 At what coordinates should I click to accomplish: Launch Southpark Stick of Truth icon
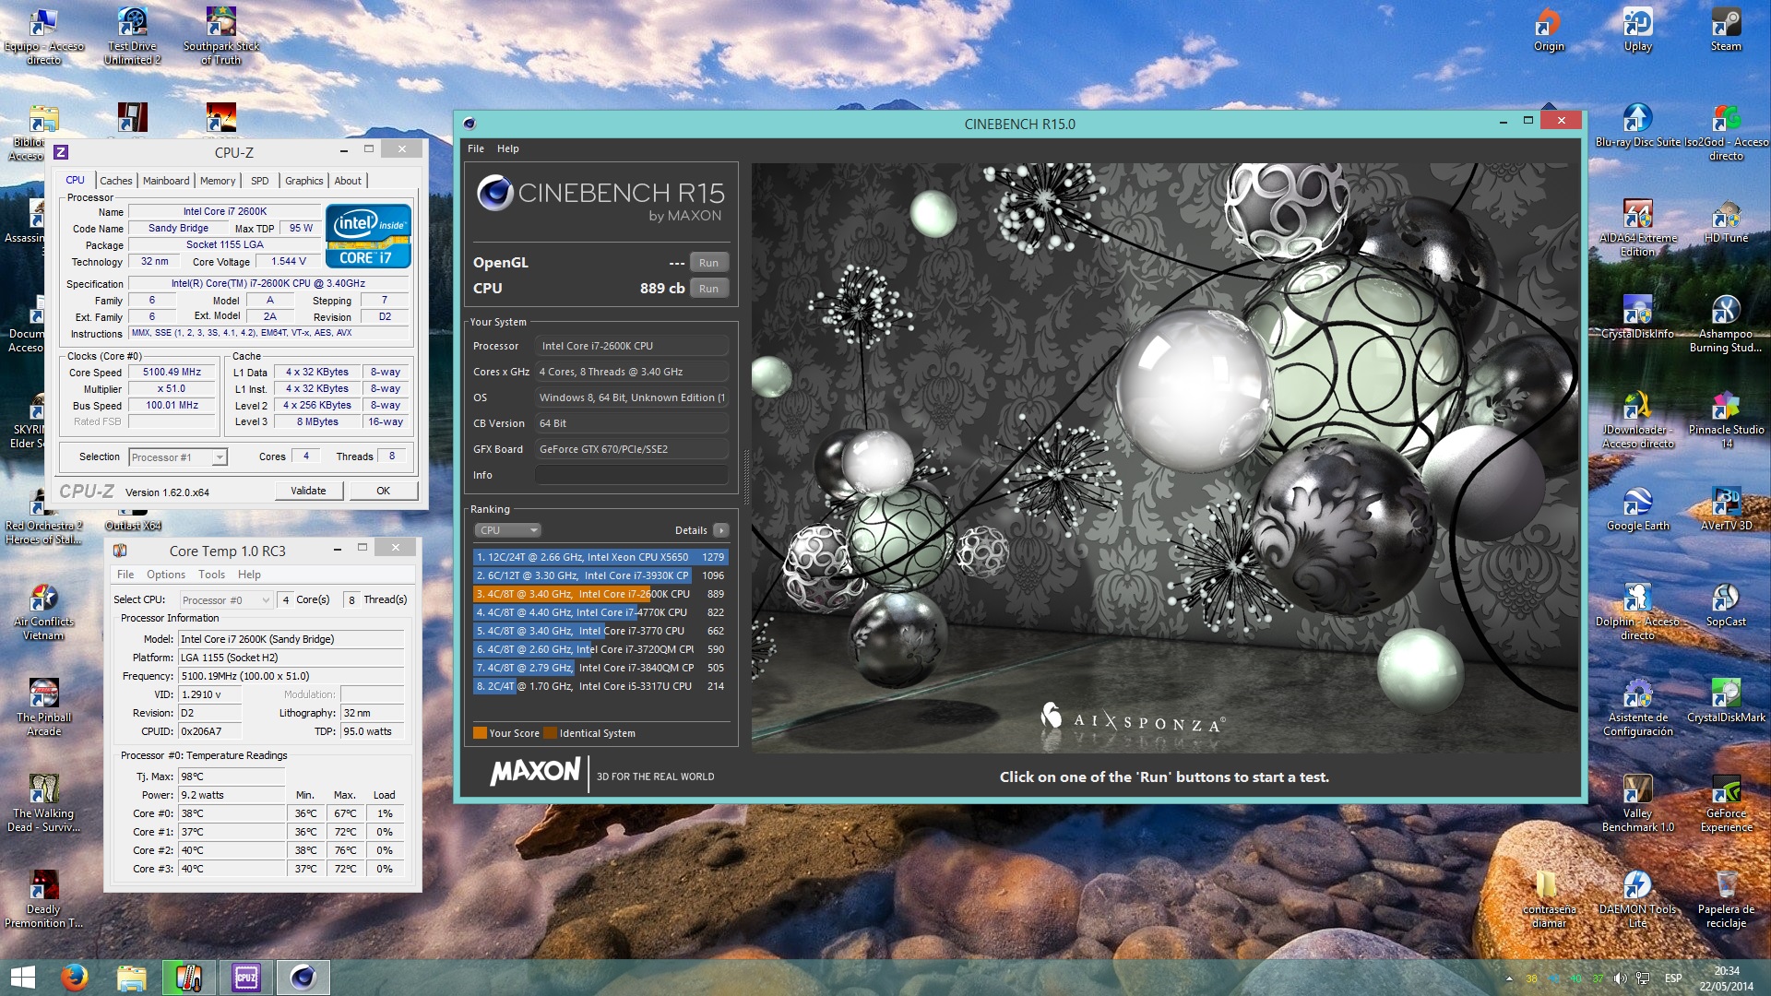(x=221, y=37)
